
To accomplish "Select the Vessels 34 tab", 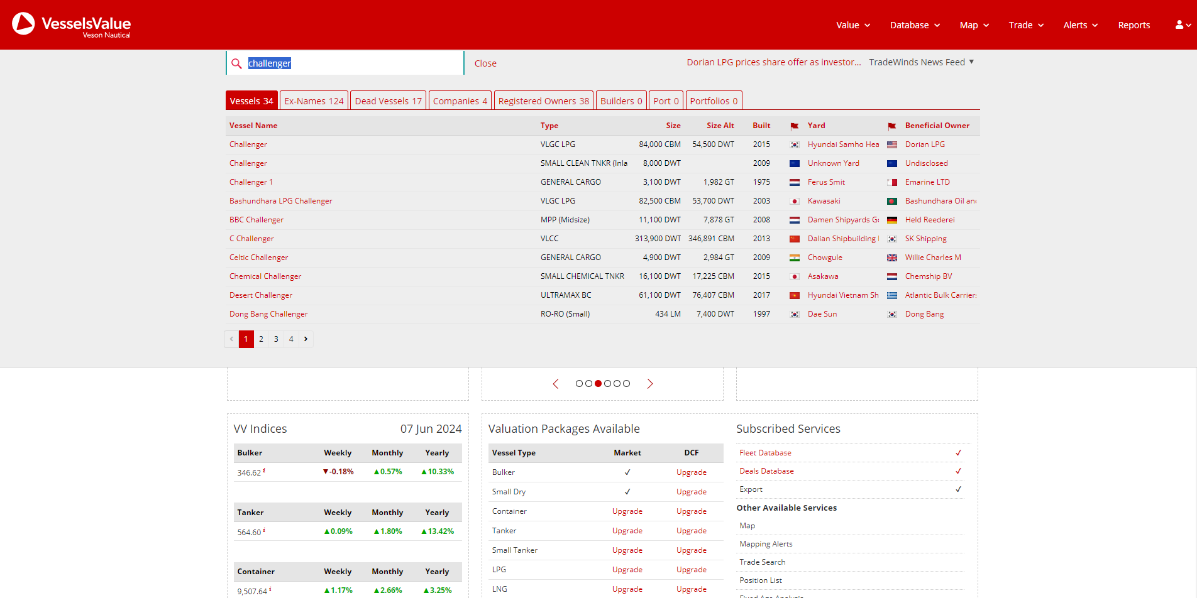I will [x=251, y=101].
